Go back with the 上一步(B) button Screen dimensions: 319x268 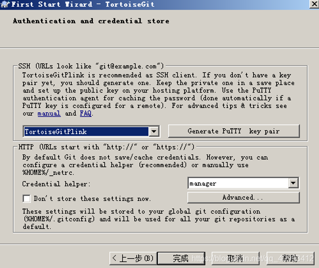pos(133,258)
